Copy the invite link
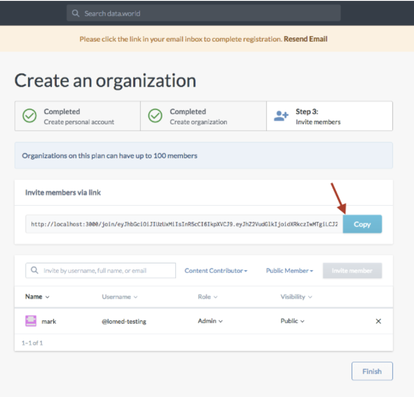The width and height of the screenshot is (414, 397). click(x=362, y=224)
